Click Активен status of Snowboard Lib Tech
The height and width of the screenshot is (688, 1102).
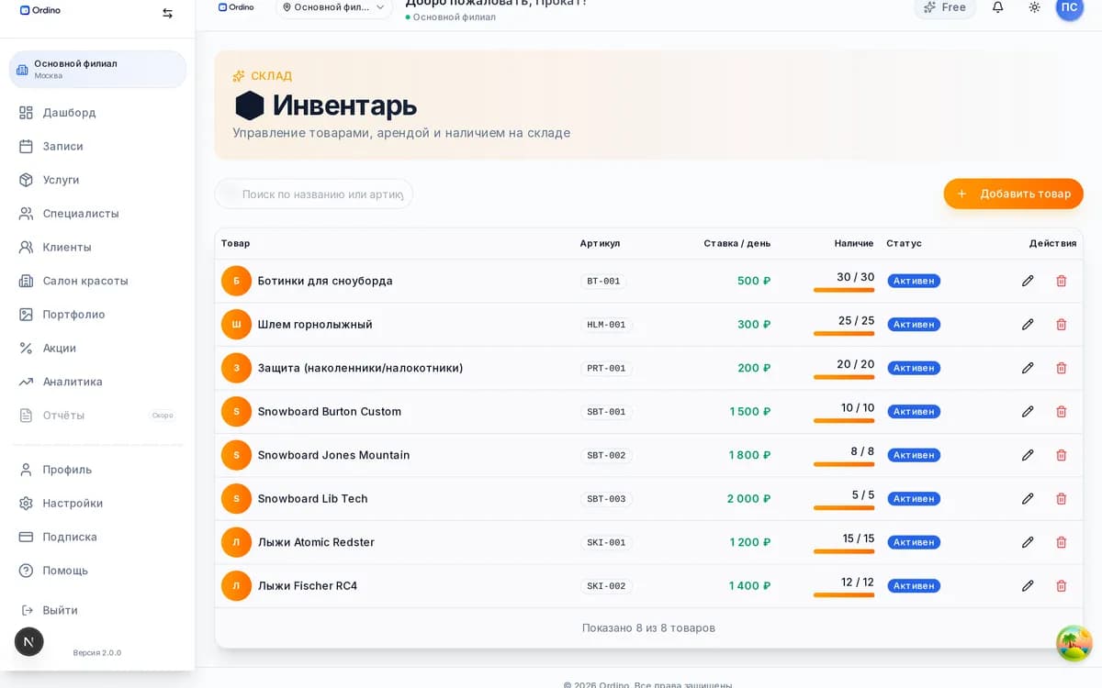coord(914,498)
